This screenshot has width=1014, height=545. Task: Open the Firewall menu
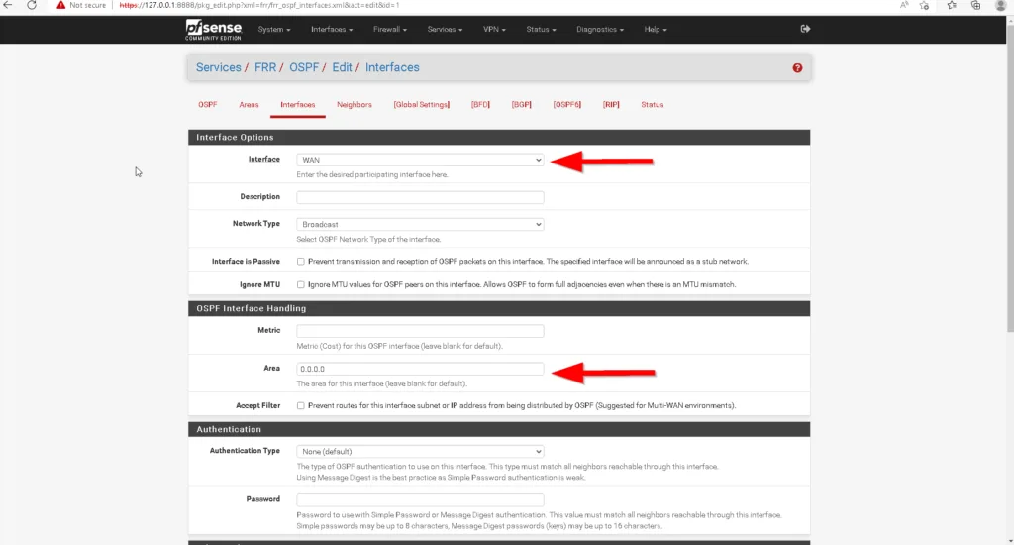(390, 29)
